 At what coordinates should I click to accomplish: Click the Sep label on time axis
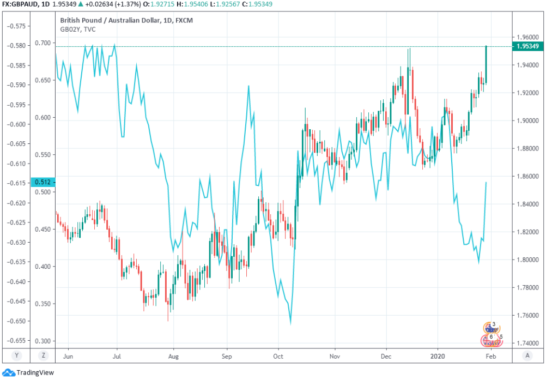click(x=227, y=357)
